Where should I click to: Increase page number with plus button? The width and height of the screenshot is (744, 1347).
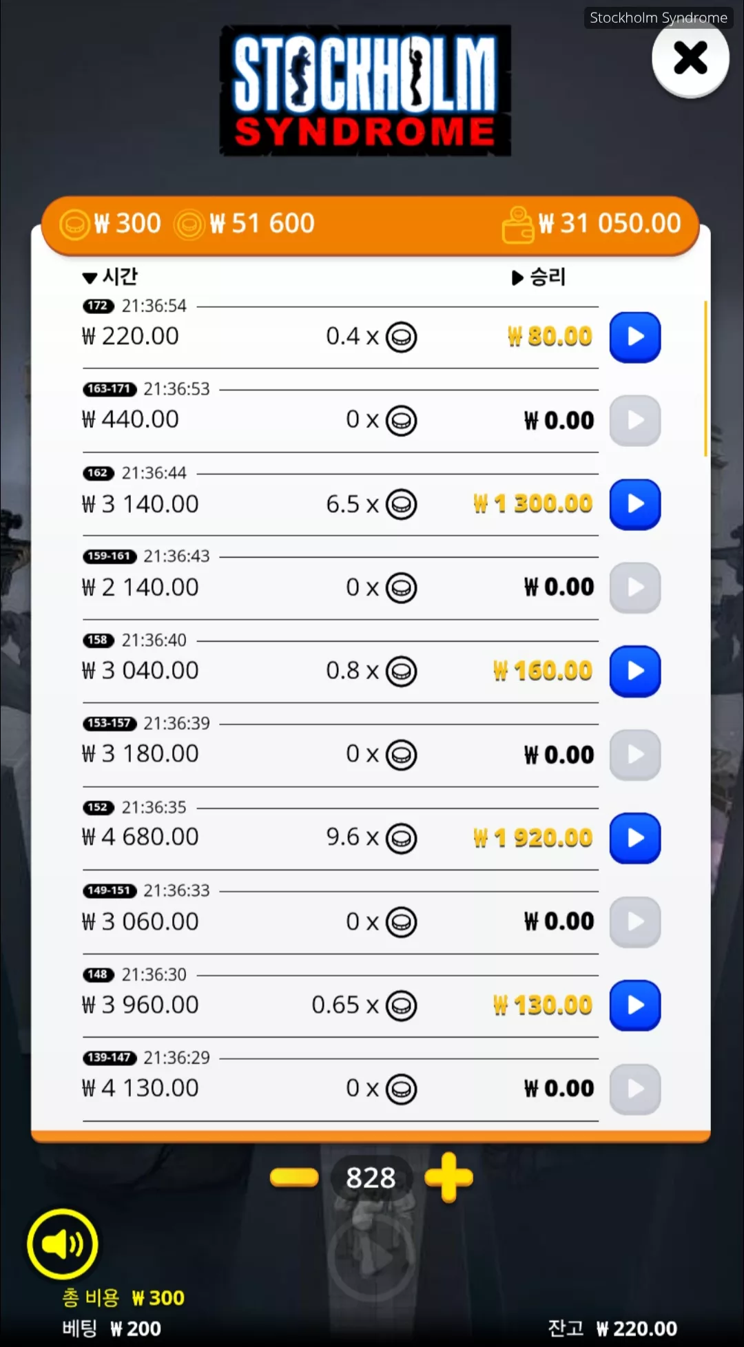pos(448,1178)
